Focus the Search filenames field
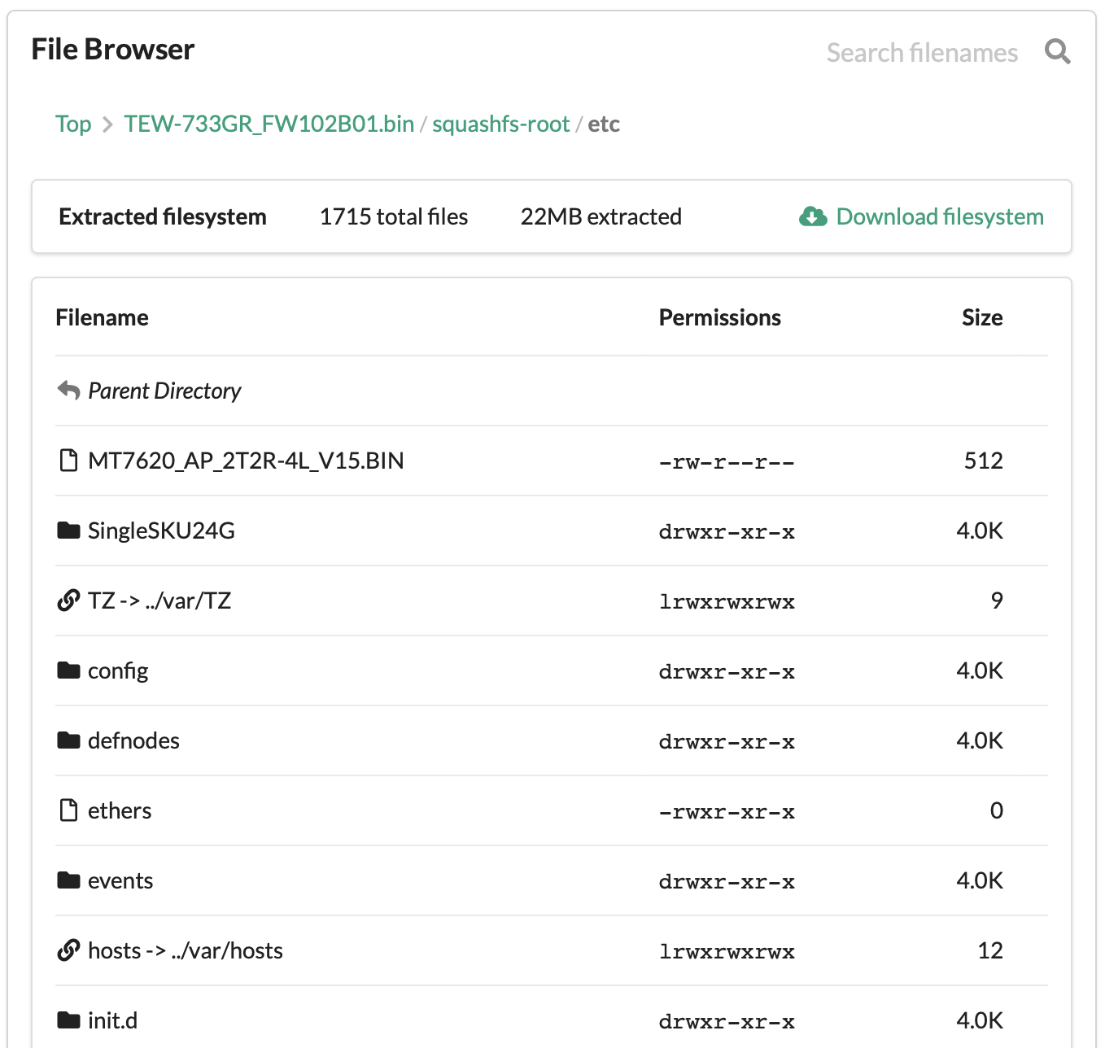 pyautogui.click(x=921, y=53)
